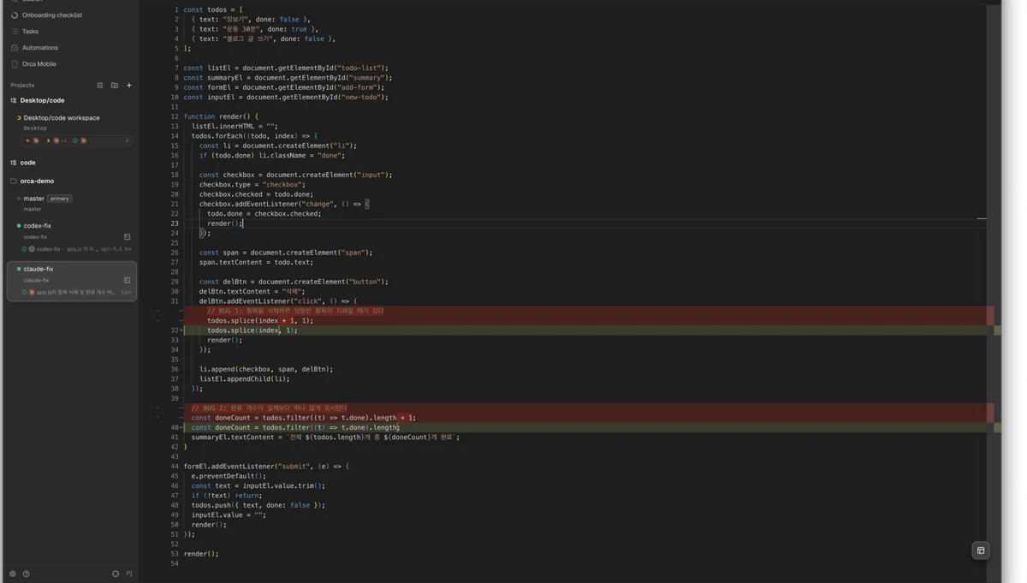Click the layout button at editor's bottom right
The image size is (1027, 583).
[x=981, y=550]
